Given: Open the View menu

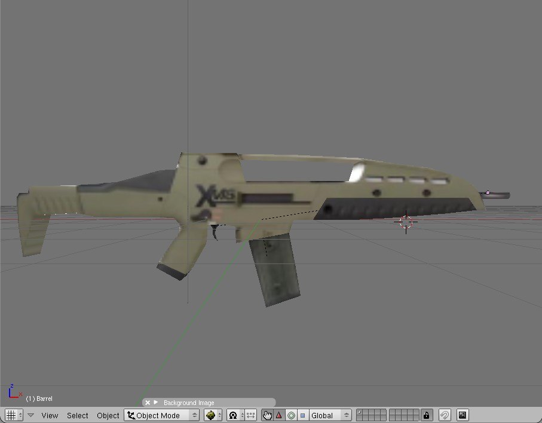Looking at the screenshot, I should pos(50,415).
